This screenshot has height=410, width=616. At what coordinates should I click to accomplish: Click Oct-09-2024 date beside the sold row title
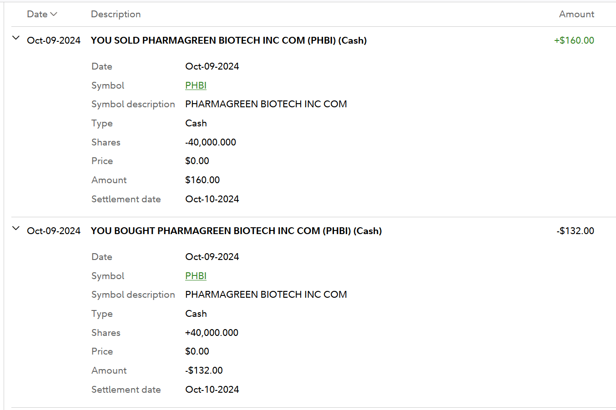pos(54,40)
